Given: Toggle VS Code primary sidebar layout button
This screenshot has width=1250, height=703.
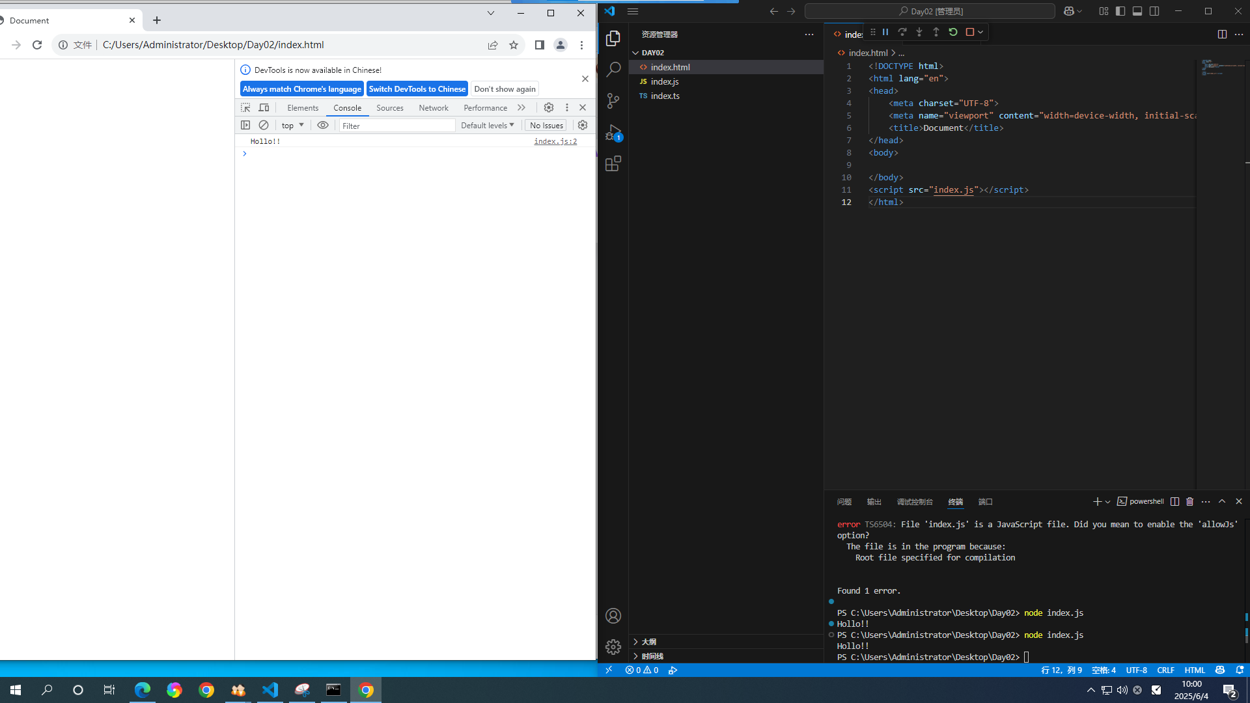Looking at the screenshot, I should tap(1120, 11).
